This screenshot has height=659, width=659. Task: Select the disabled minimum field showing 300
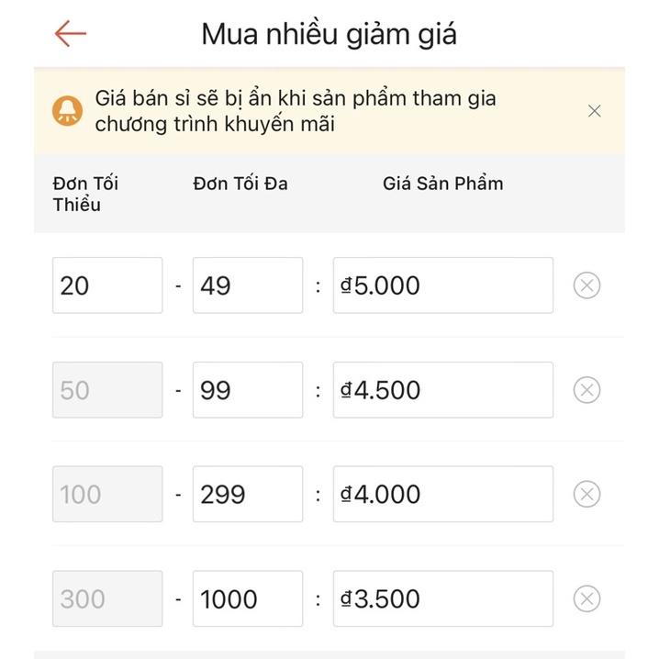coord(107,598)
